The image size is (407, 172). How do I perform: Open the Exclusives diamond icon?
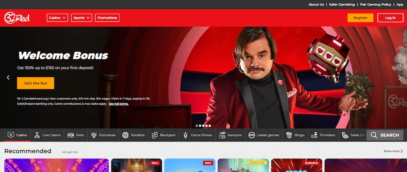pyautogui.click(x=92, y=135)
